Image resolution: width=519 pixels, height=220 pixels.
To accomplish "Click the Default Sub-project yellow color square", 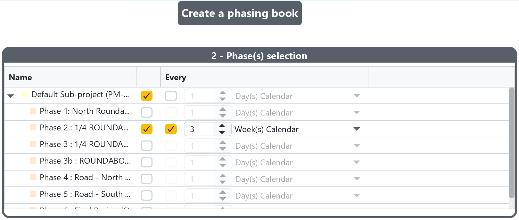I will tap(25, 94).
